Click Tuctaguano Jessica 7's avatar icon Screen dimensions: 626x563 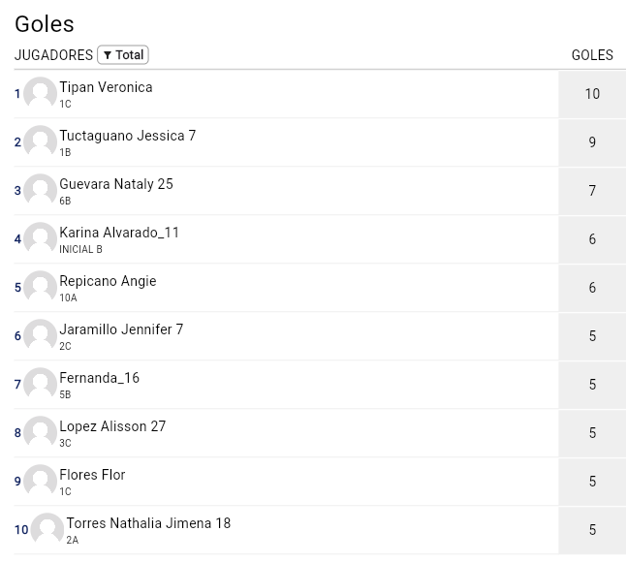pos(40,141)
